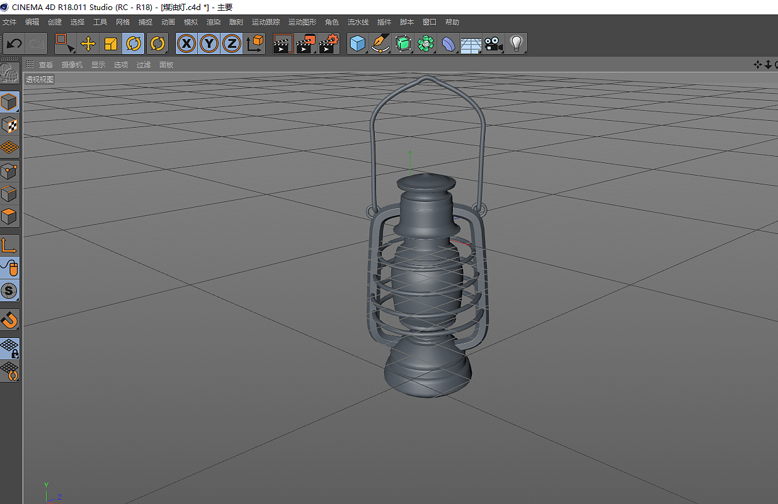Open the Cube primitives flyout
The height and width of the screenshot is (504, 778).
click(358, 43)
